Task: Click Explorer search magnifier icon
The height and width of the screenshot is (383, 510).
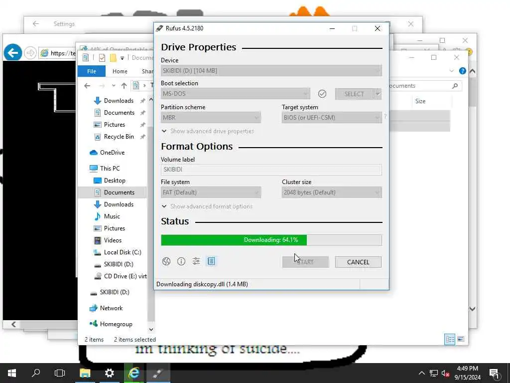Action: pyautogui.click(x=455, y=86)
